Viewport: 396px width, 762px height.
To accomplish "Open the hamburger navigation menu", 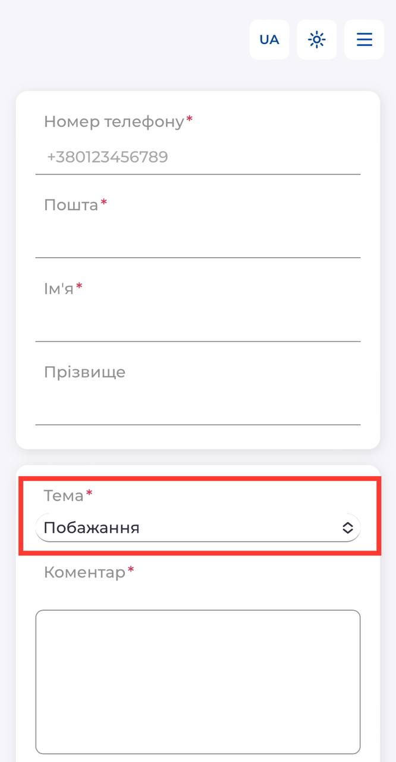I will click(364, 40).
